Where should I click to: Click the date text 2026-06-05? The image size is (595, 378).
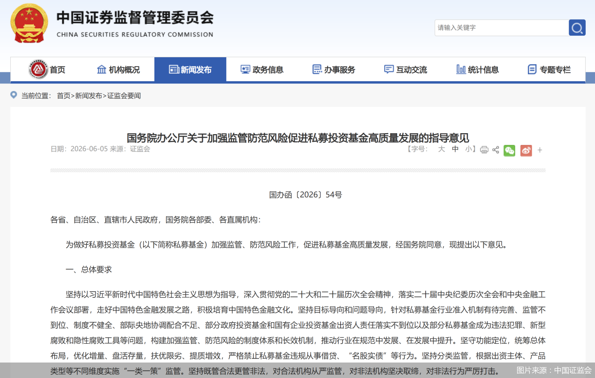(89, 149)
